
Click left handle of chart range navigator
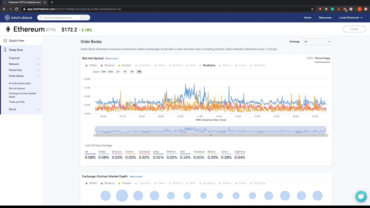[96, 130]
